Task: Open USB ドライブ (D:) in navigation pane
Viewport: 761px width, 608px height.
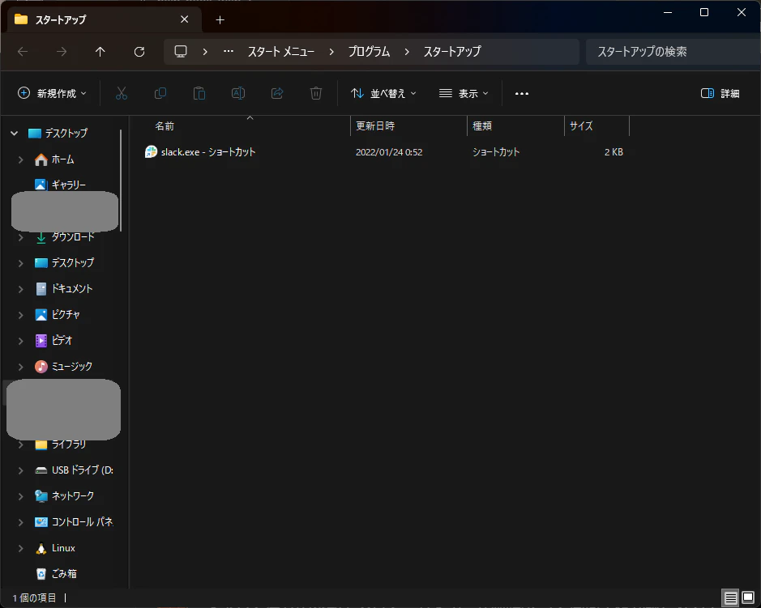Action: [82, 470]
